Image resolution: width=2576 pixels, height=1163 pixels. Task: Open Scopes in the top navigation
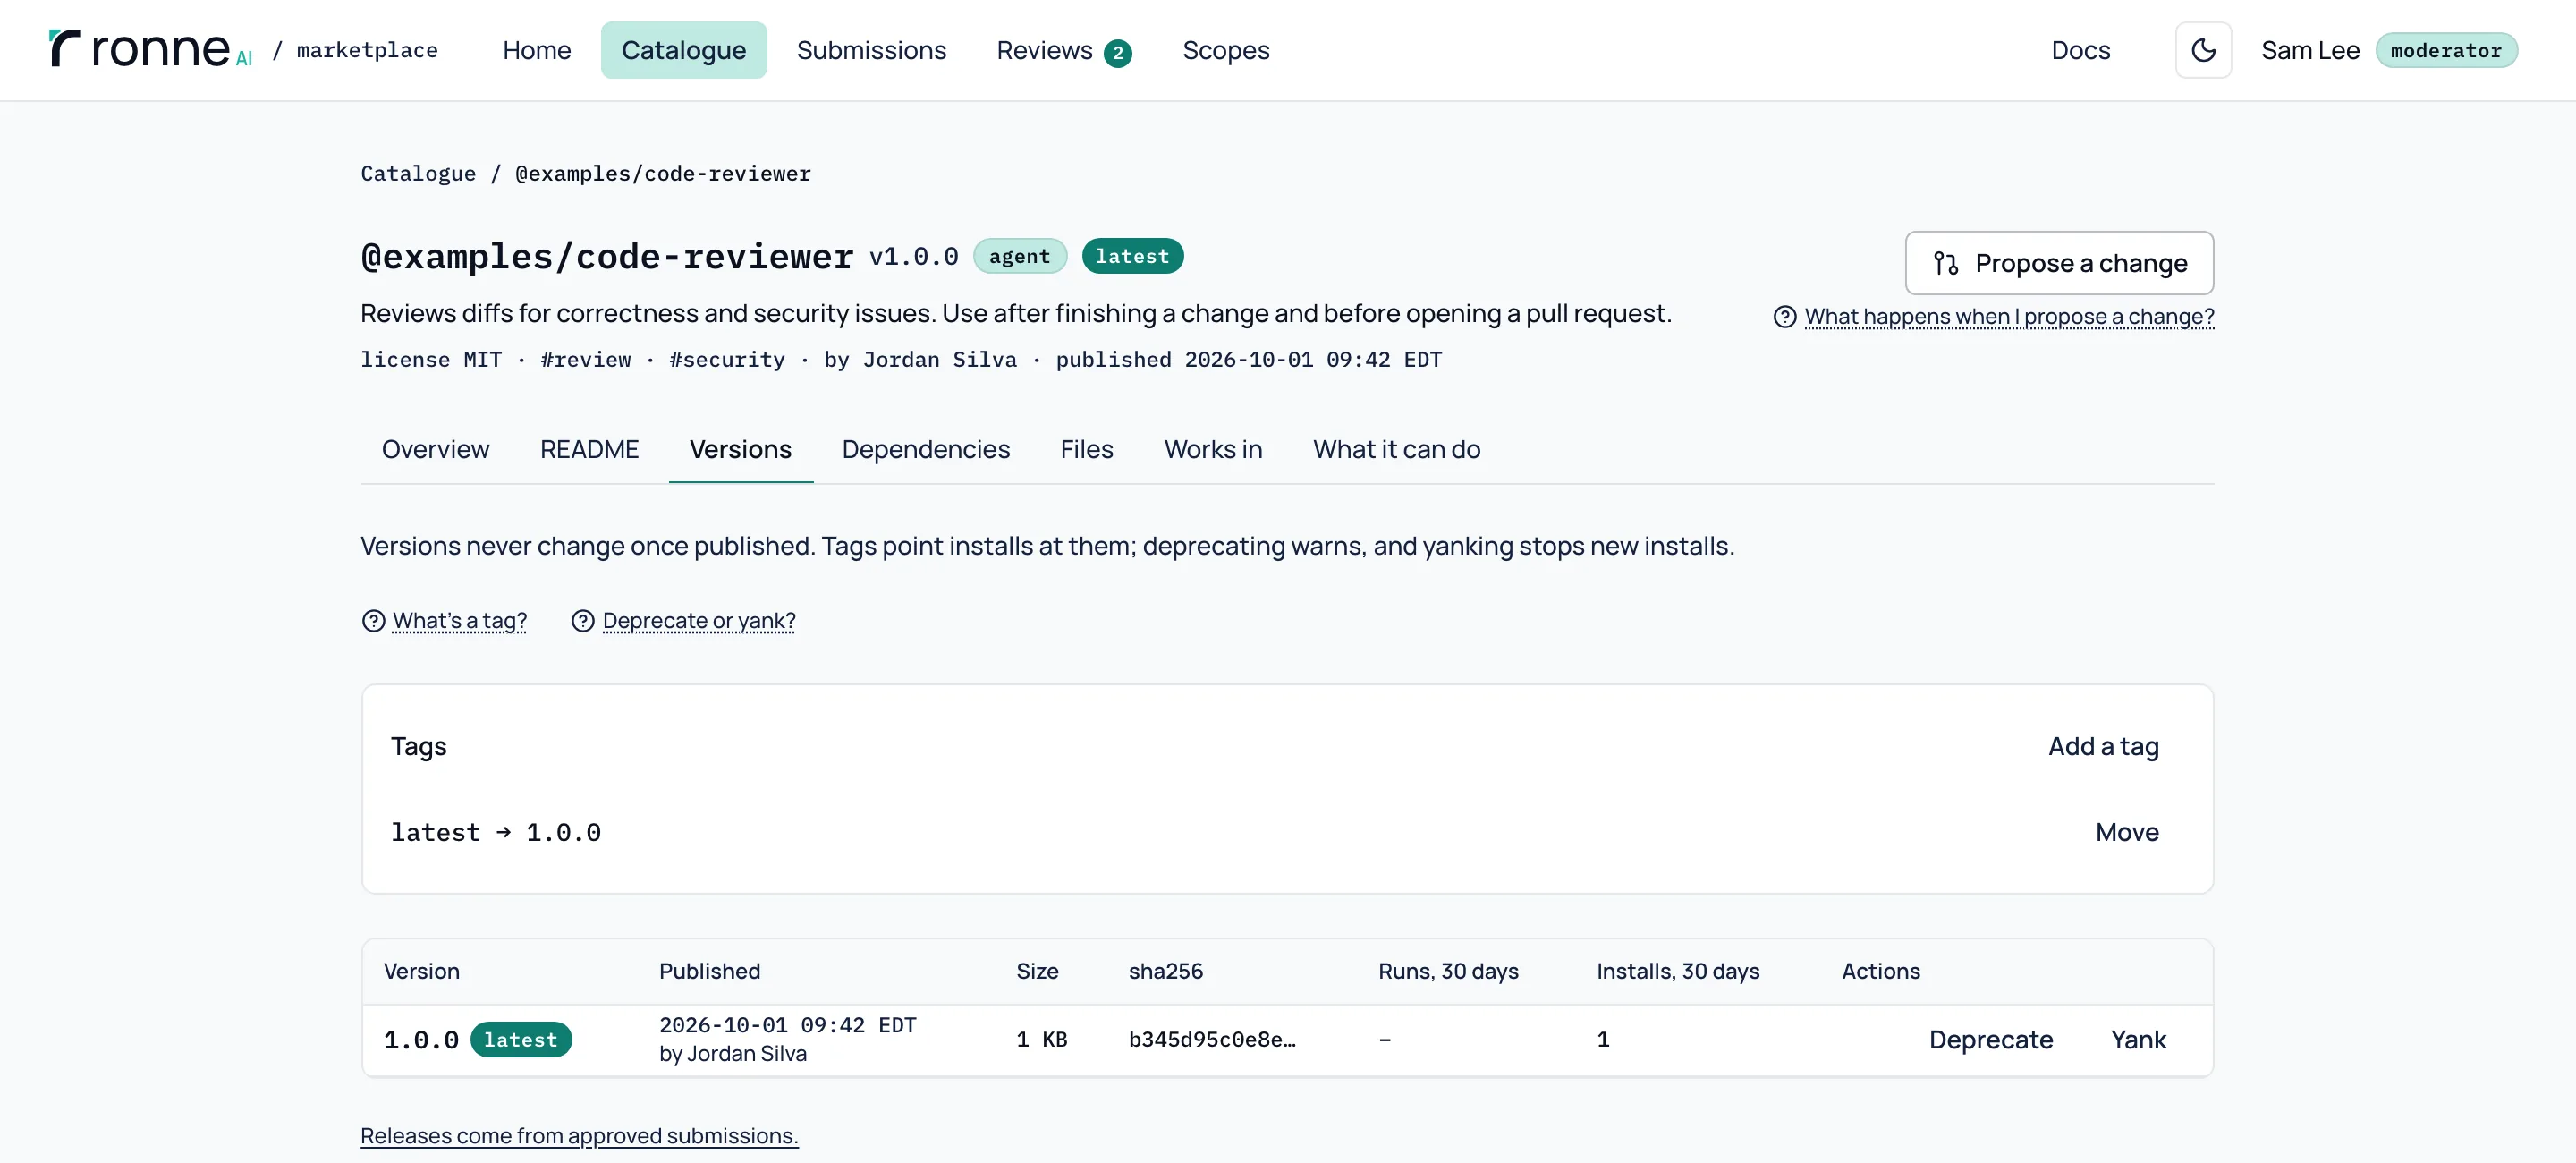click(x=1226, y=50)
